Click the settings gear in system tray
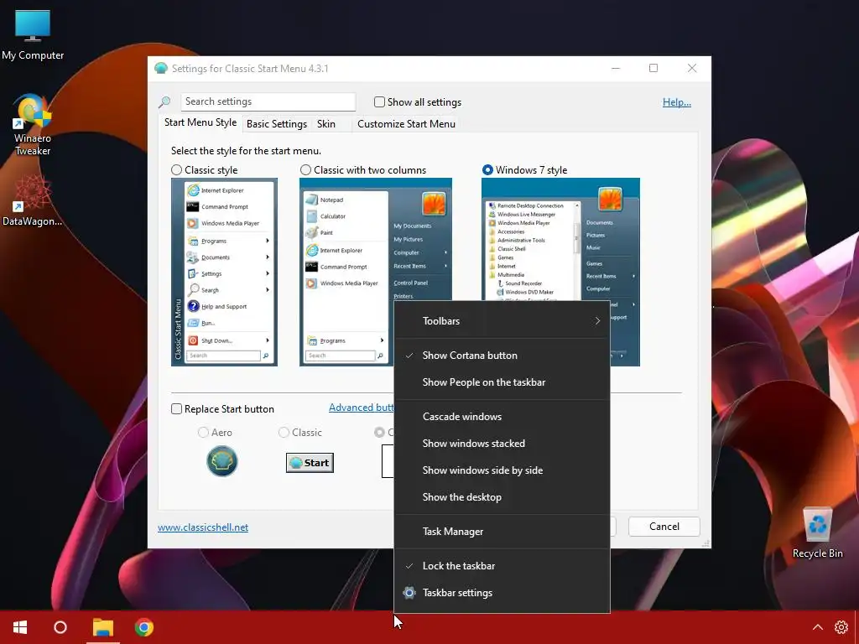Screen dimensions: 859x644 pos(841,627)
